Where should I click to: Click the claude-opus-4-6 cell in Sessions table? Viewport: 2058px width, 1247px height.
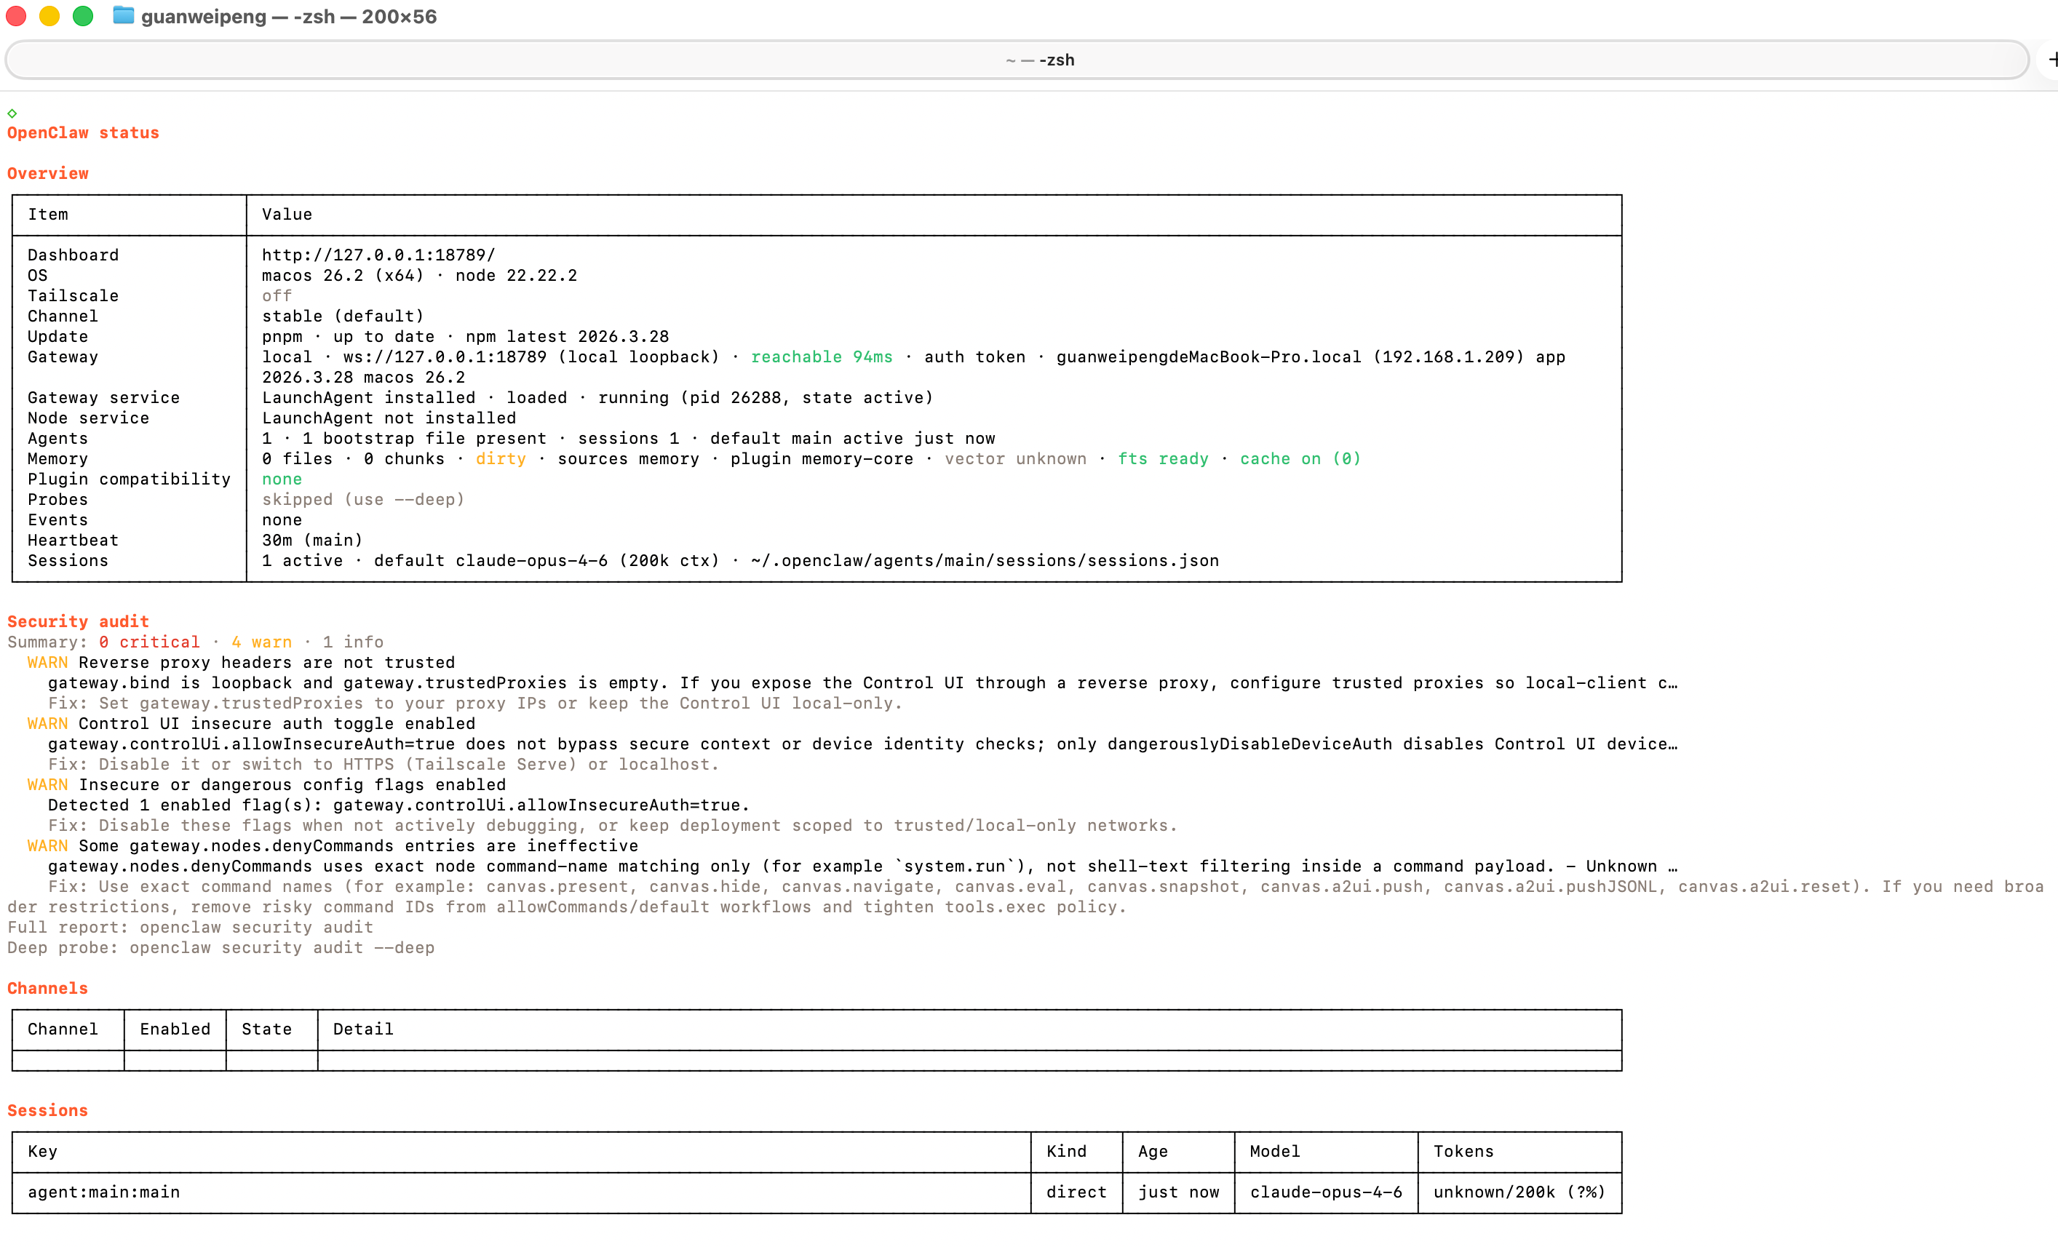click(1325, 1192)
